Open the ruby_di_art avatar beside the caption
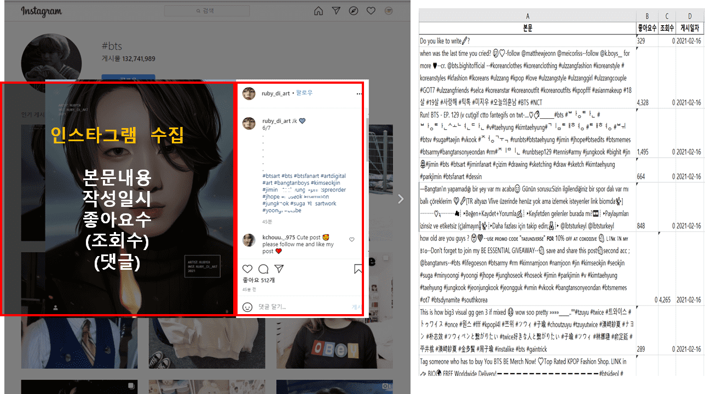This screenshot has width=705, height=394. click(249, 123)
